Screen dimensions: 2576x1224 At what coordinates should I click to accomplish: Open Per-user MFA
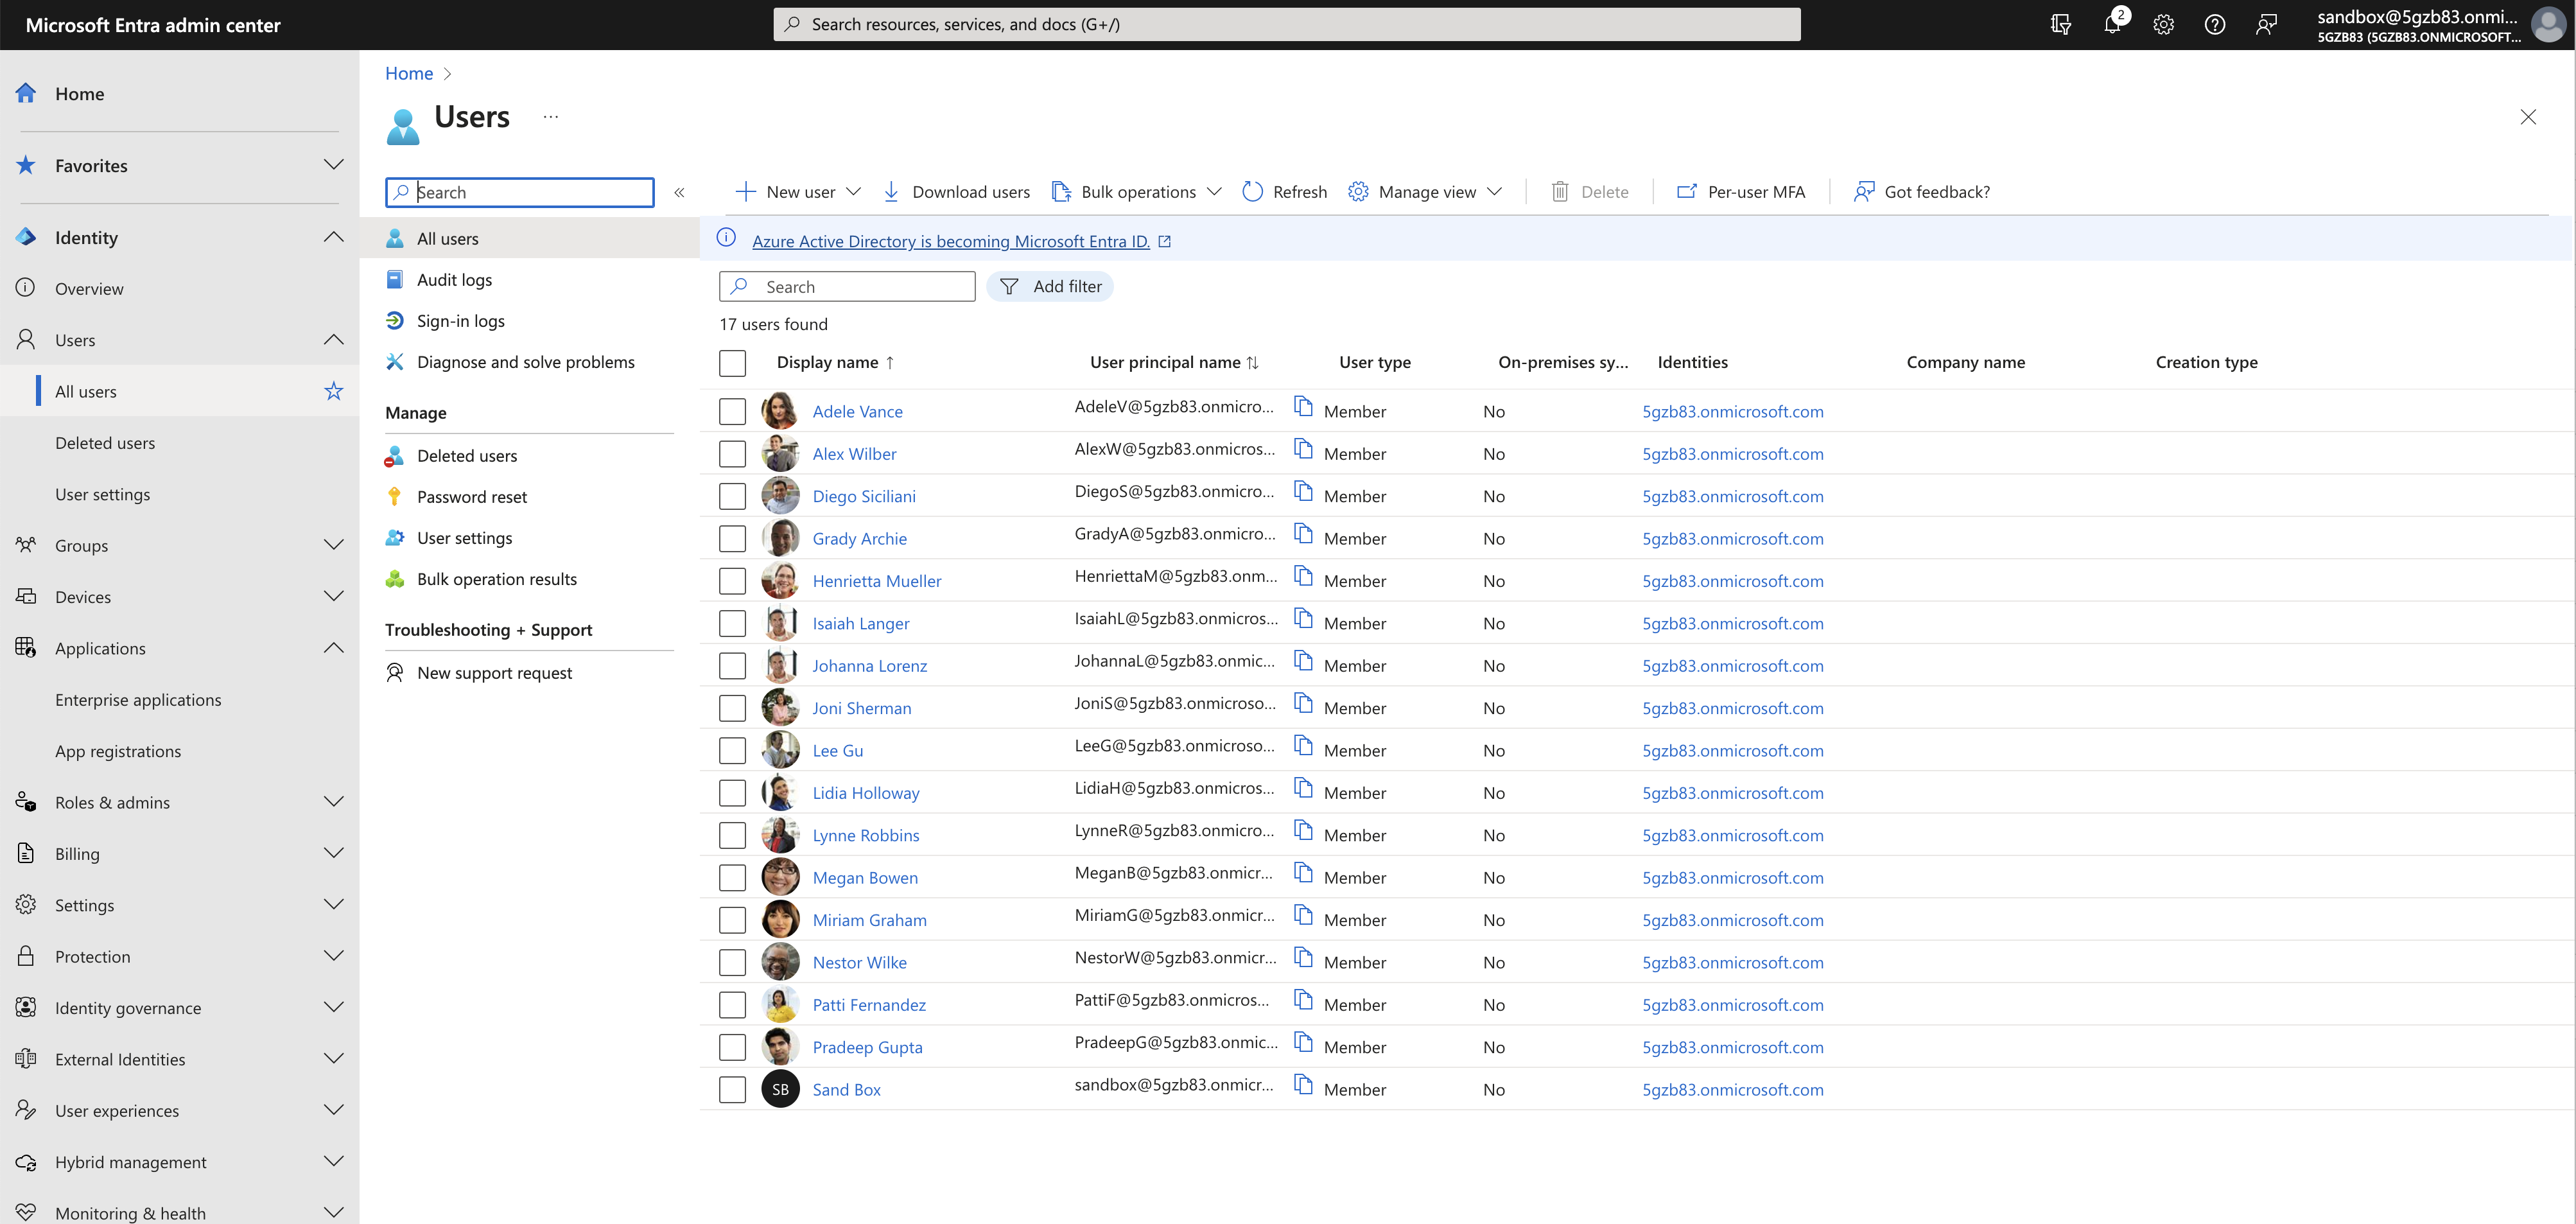(1740, 192)
